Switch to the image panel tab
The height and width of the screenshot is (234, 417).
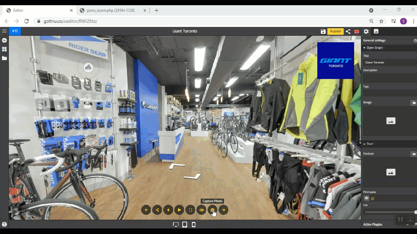click(x=376, y=32)
